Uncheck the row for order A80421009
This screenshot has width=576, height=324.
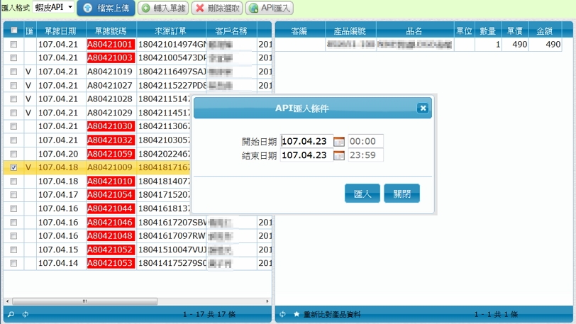tap(13, 167)
